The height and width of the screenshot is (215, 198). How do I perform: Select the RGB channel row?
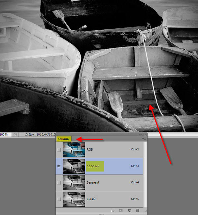point(99,150)
